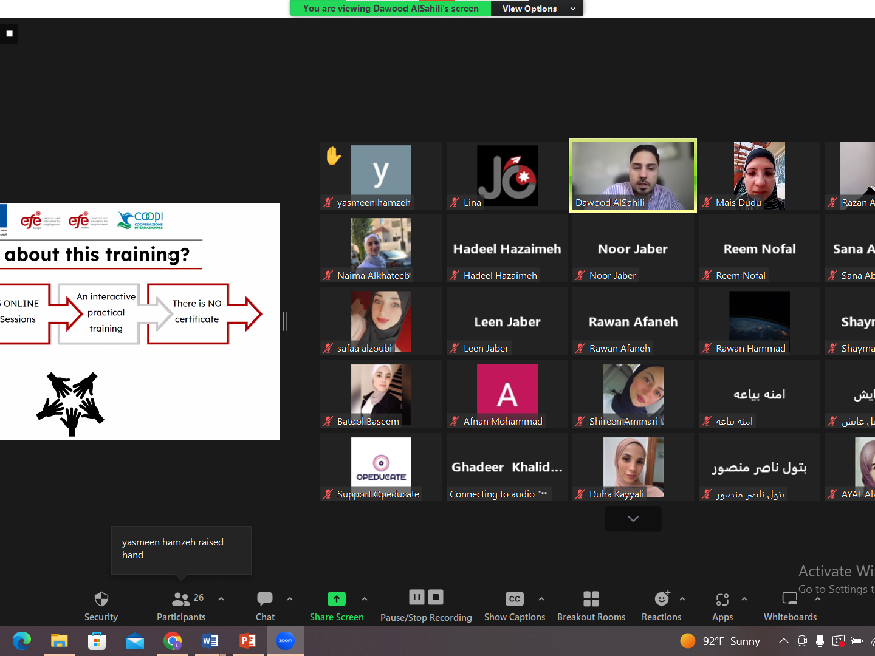Expand the Chat options arrow
Screen dimensions: 875x656
pyautogui.click(x=290, y=599)
